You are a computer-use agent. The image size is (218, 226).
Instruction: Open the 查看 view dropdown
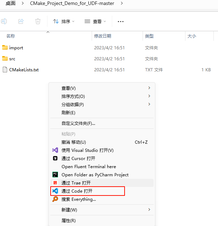tap(95, 22)
